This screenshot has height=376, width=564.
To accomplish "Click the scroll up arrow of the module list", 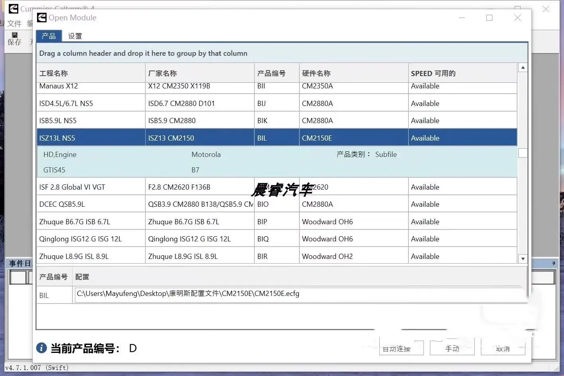I will pos(523,68).
